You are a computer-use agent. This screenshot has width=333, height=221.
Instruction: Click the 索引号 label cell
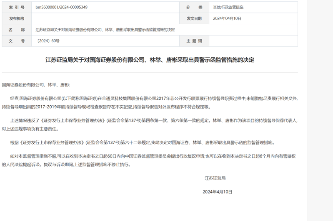click(x=17, y=7)
